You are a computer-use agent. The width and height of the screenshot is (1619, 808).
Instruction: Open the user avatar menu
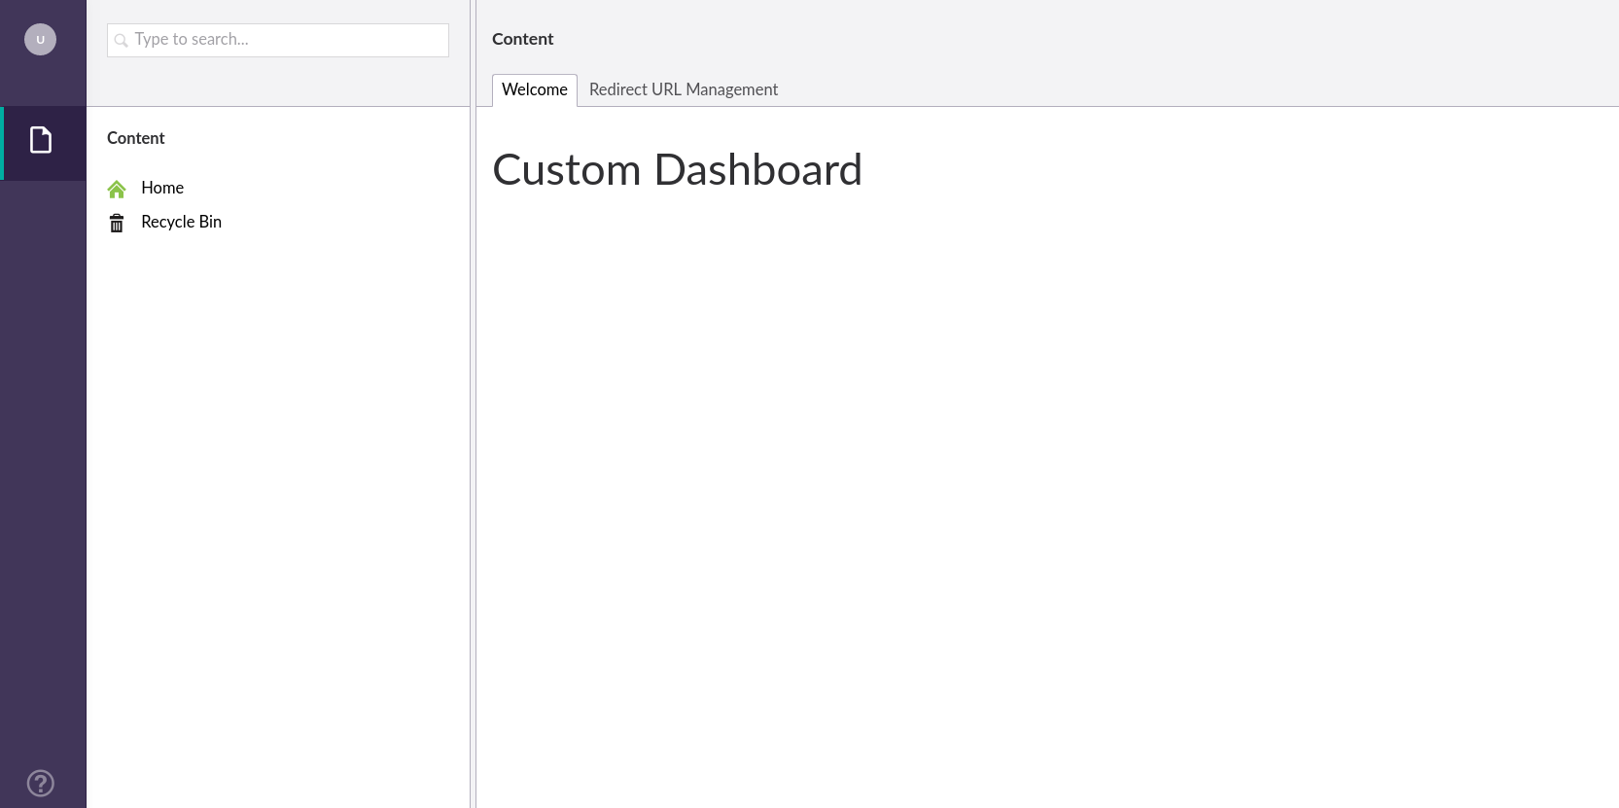coord(40,40)
